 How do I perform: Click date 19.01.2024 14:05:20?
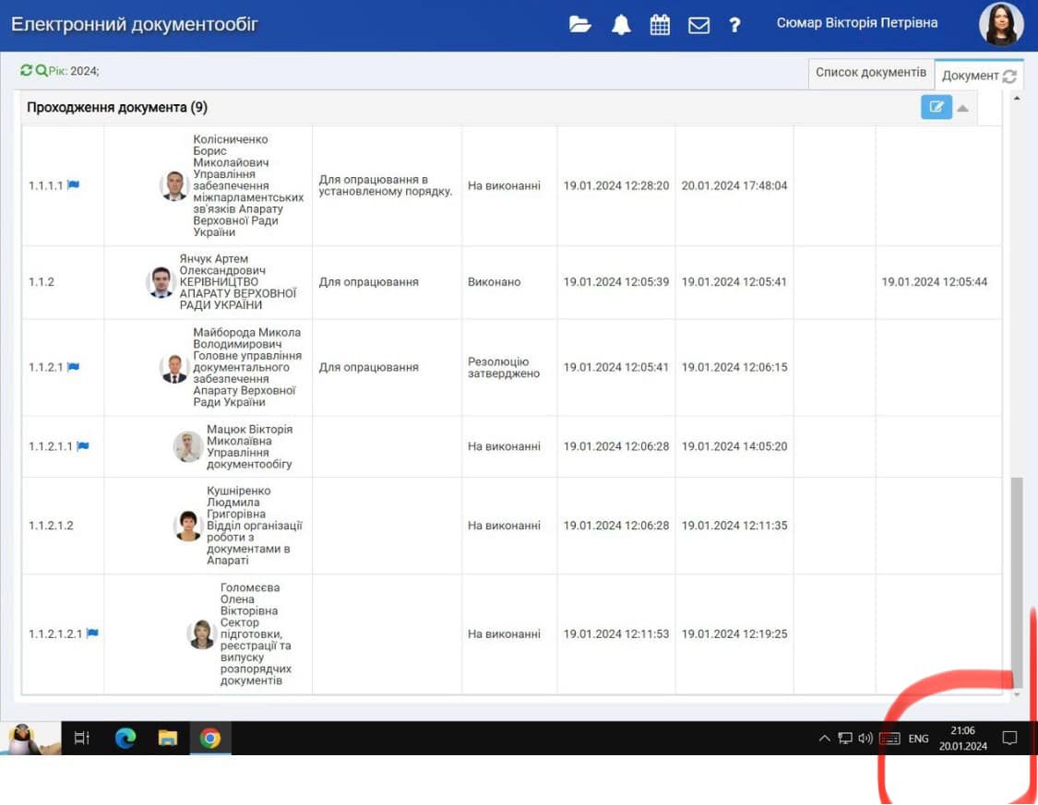pos(734,445)
